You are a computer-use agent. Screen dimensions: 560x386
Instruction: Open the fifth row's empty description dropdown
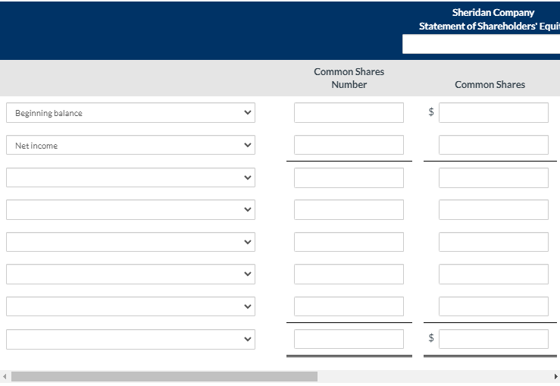(130, 242)
